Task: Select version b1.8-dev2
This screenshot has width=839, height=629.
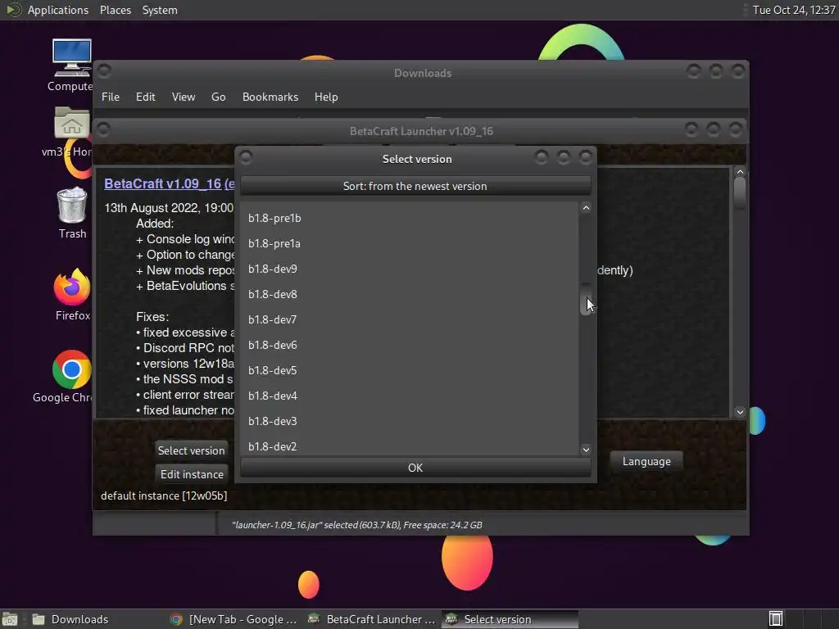Action: click(x=410, y=446)
